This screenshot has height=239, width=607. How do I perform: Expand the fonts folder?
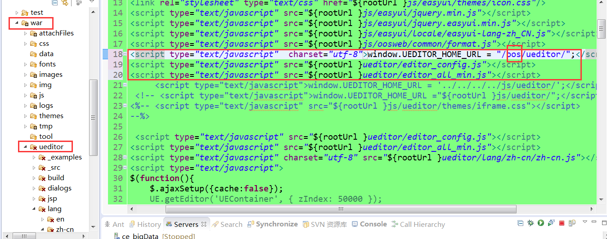click(25, 64)
